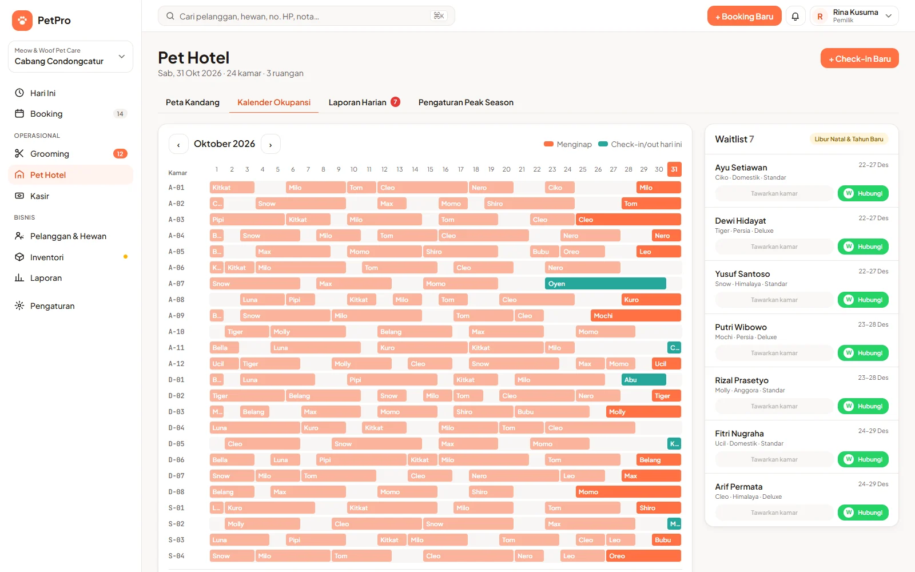The height and width of the screenshot is (572, 915).
Task: Click Tawarkan kamar for Putri Wibowo
Action: tap(774, 353)
